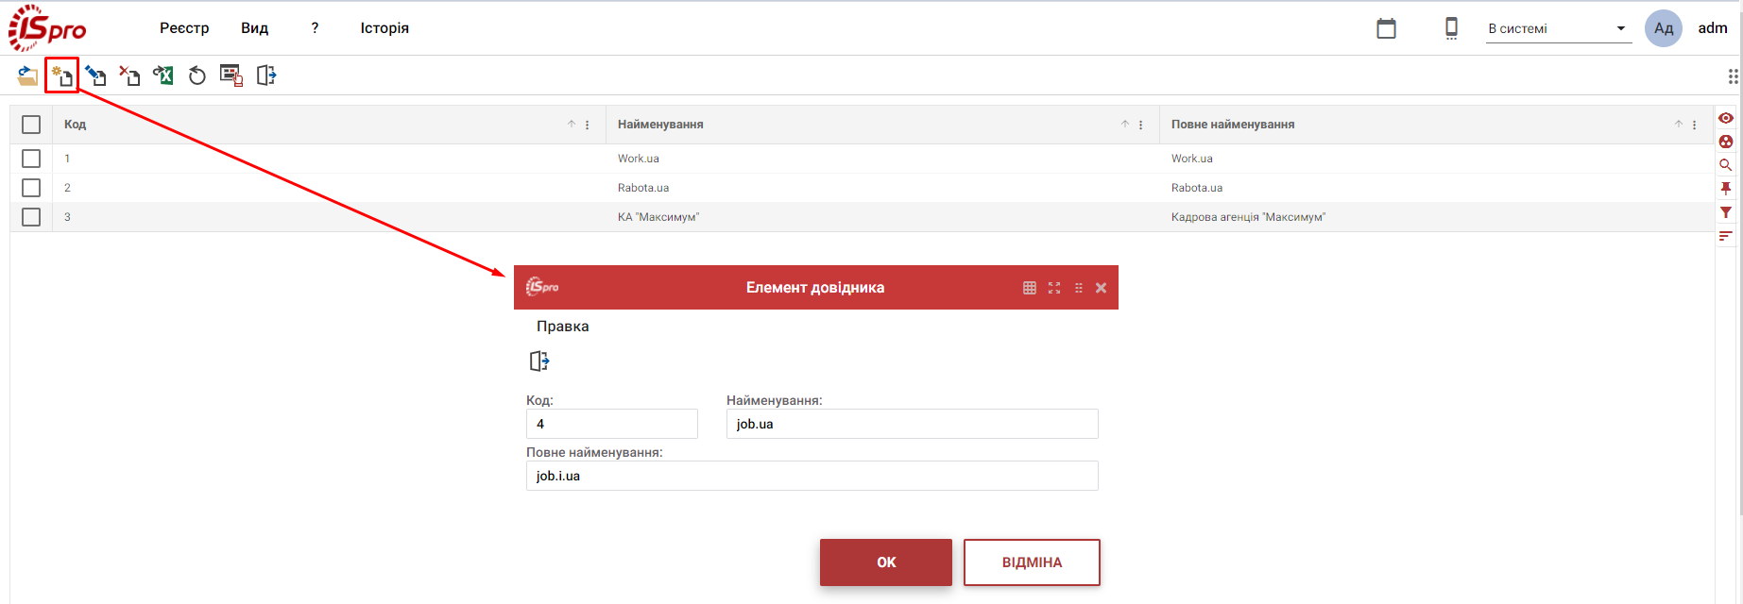Click the eye icon in right sidebar
Viewport: 1743px width, 604px height.
click(x=1726, y=118)
